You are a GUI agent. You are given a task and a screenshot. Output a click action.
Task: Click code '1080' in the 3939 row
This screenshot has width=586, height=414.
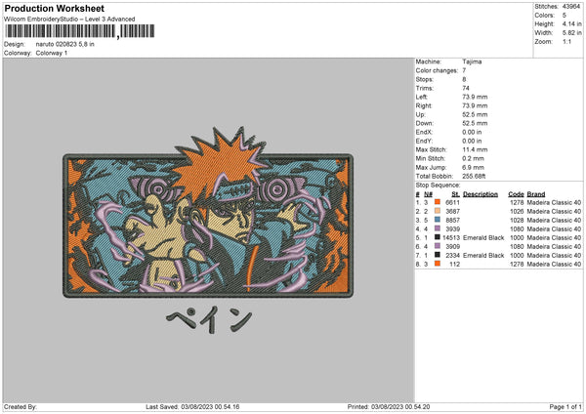517,229
